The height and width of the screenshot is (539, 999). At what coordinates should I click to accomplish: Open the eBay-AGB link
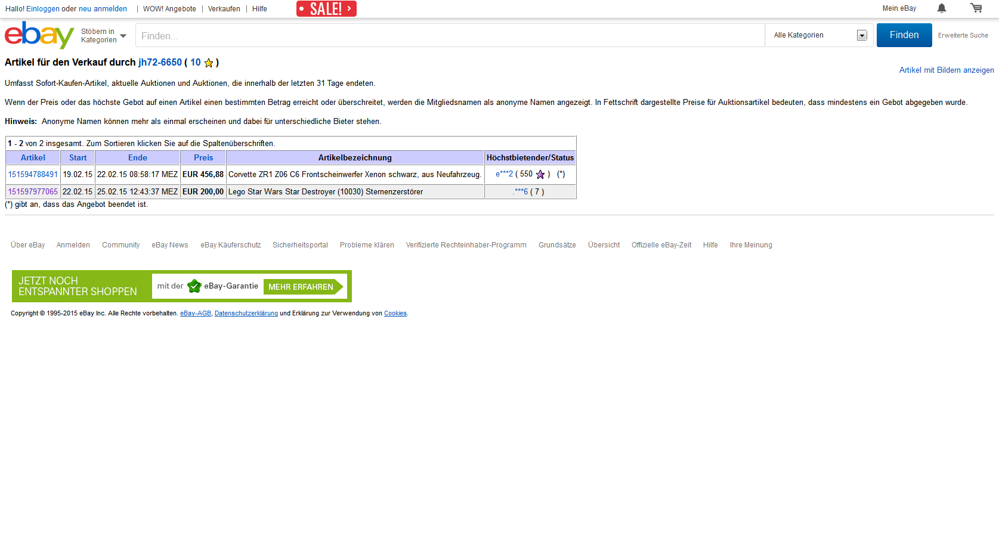(196, 314)
